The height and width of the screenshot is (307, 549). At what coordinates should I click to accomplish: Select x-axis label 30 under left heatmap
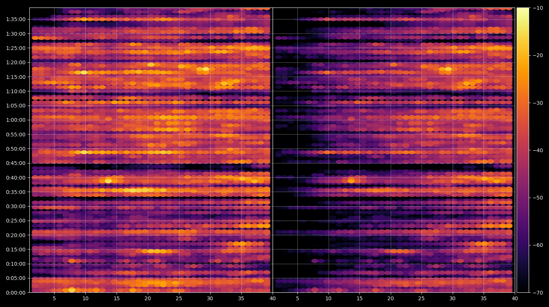pyautogui.click(x=210, y=299)
